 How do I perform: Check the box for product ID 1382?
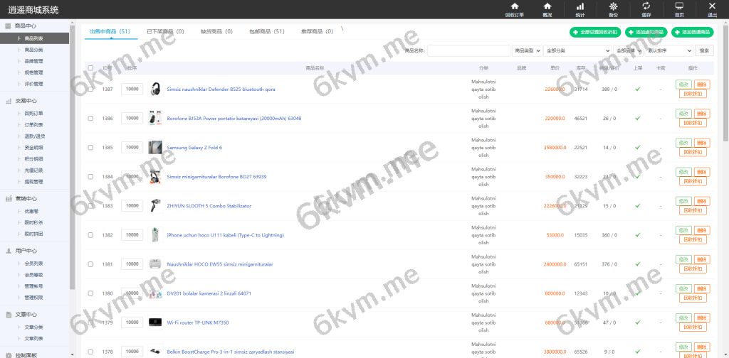pyautogui.click(x=90, y=235)
